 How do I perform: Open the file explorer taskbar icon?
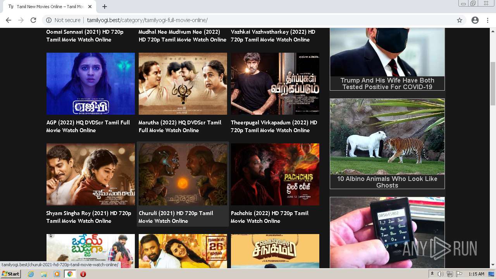(x=44, y=274)
